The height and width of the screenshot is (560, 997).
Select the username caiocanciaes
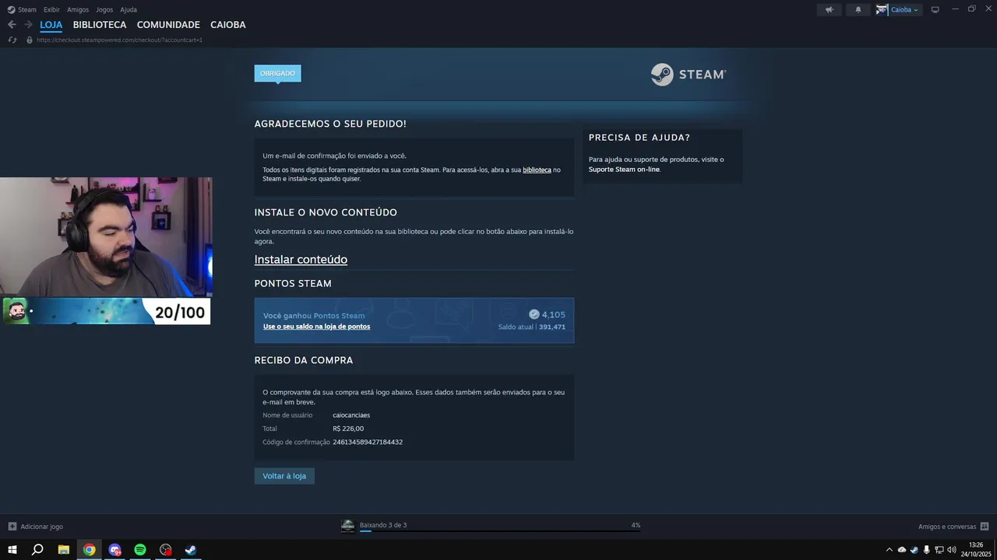point(351,415)
